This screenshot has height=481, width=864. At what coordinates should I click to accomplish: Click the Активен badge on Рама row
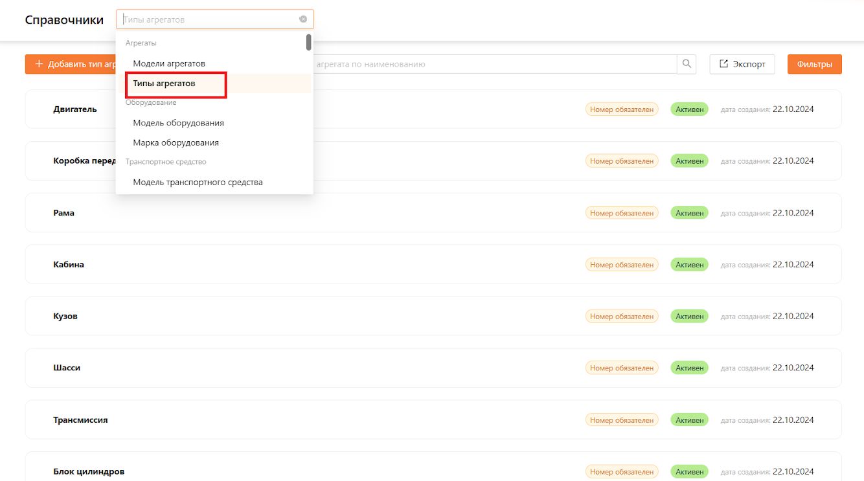point(690,213)
